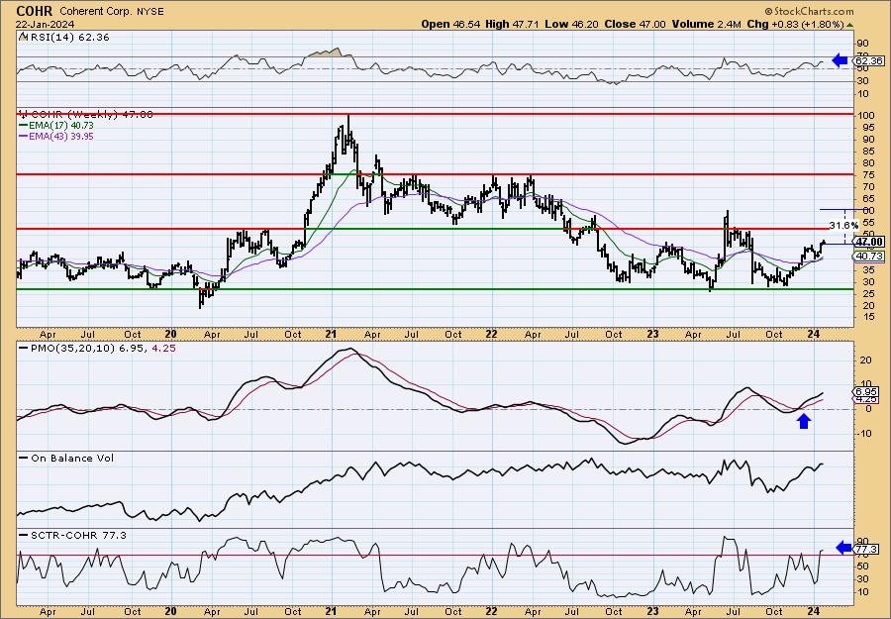Click the Open 46.54 value
The width and height of the screenshot is (891, 619).
[x=451, y=24]
